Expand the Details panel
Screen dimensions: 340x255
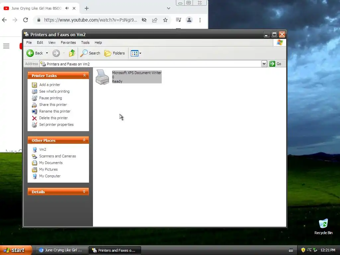84,192
